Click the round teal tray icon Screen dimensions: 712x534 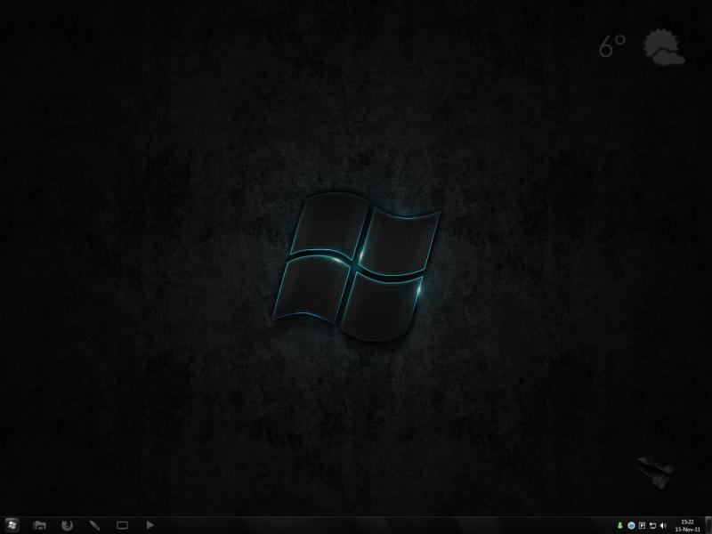pyautogui.click(x=631, y=525)
